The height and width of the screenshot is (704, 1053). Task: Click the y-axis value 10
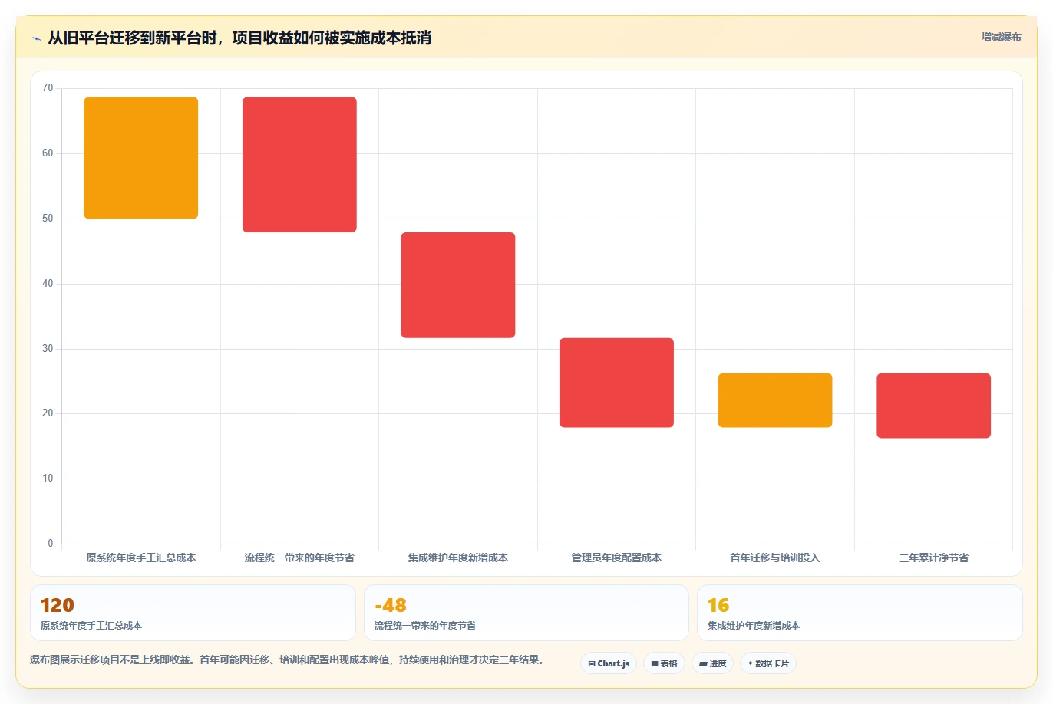click(x=48, y=479)
